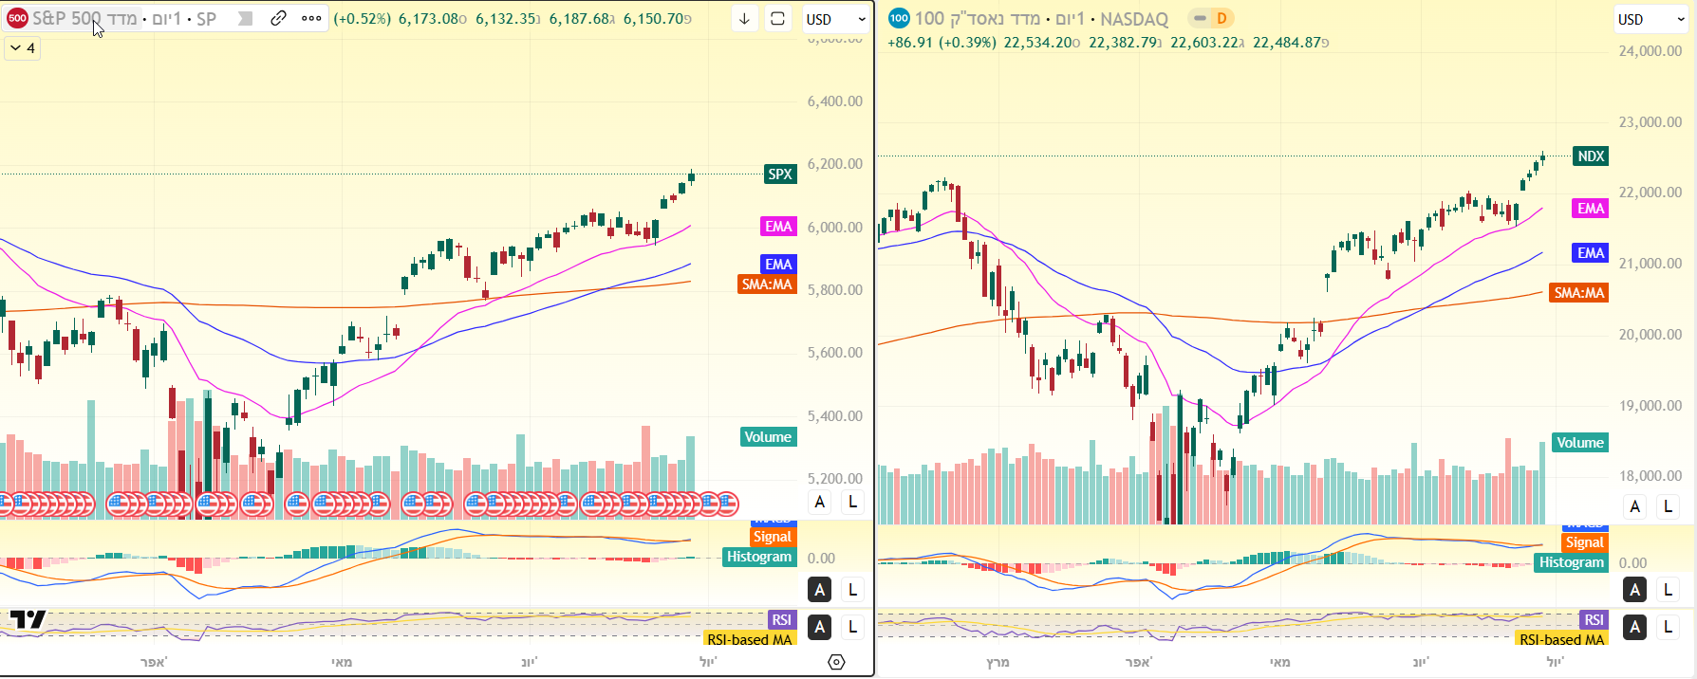Click +86.91 (+0.39%) change in NASDAQ header
1697x679 pixels.
pyautogui.click(x=942, y=43)
